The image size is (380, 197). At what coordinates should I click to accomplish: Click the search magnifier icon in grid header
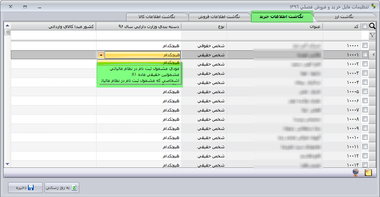click(x=372, y=26)
